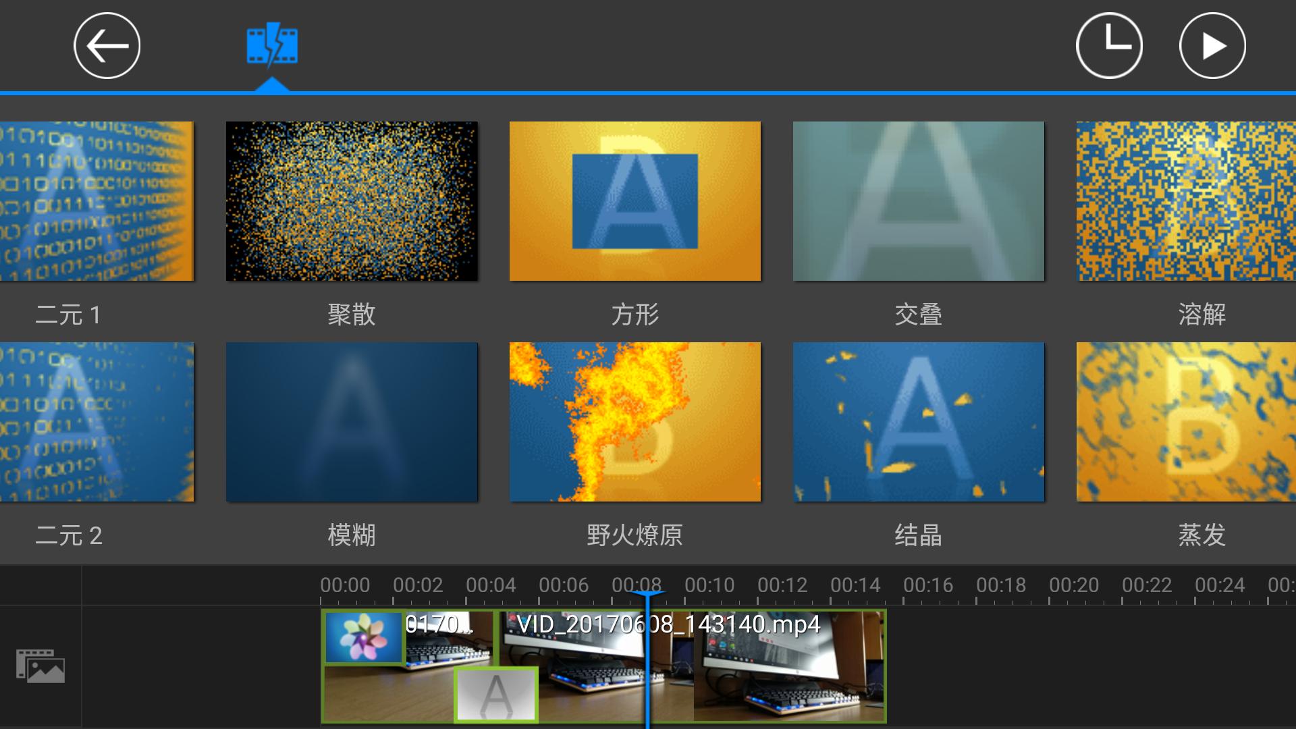Select the 结晶 crystallize transition
Viewport: 1296px width, 729px height.
tap(918, 423)
